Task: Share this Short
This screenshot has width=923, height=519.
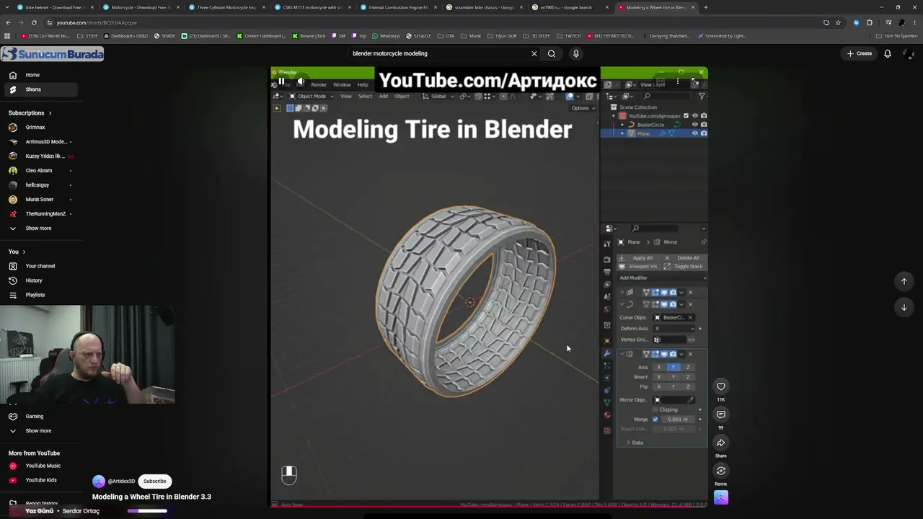Action: click(x=721, y=443)
